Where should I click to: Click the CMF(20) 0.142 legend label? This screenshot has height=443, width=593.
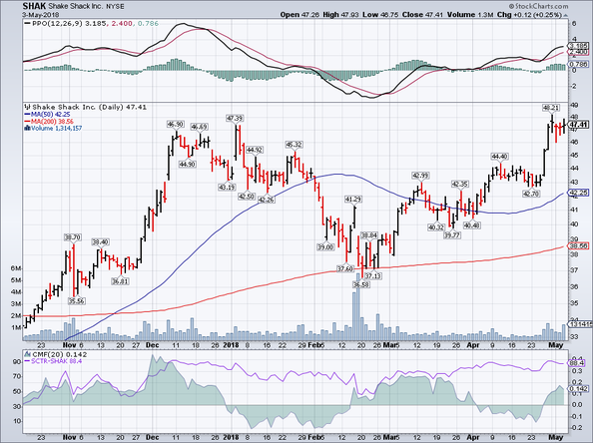(59, 354)
